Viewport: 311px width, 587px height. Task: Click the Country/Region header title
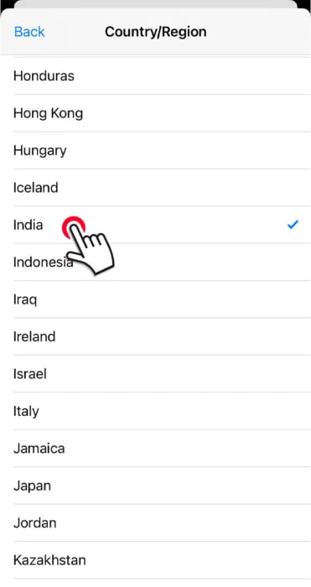click(156, 32)
